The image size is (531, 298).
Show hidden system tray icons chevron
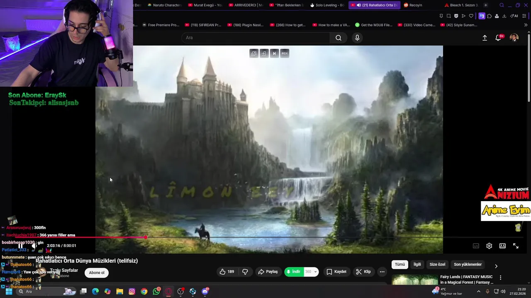pyautogui.click(x=478, y=291)
